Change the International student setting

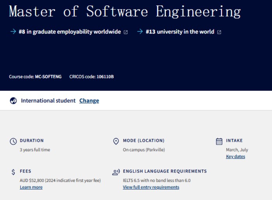(89, 101)
